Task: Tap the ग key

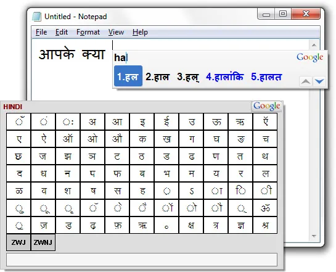Action: tap(191, 139)
